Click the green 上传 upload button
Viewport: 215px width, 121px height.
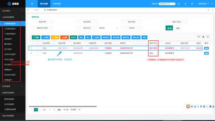[74, 37]
